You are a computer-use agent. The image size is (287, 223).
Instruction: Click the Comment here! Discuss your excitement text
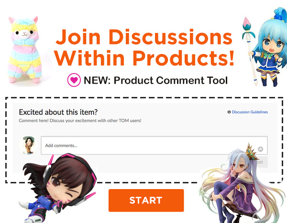coord(80,121)
